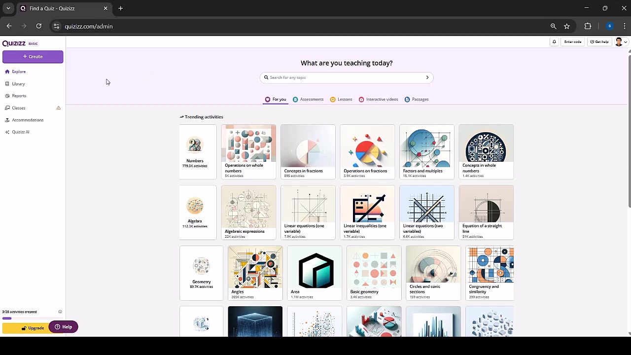Open the Chrome profile button

coord(610,26)
